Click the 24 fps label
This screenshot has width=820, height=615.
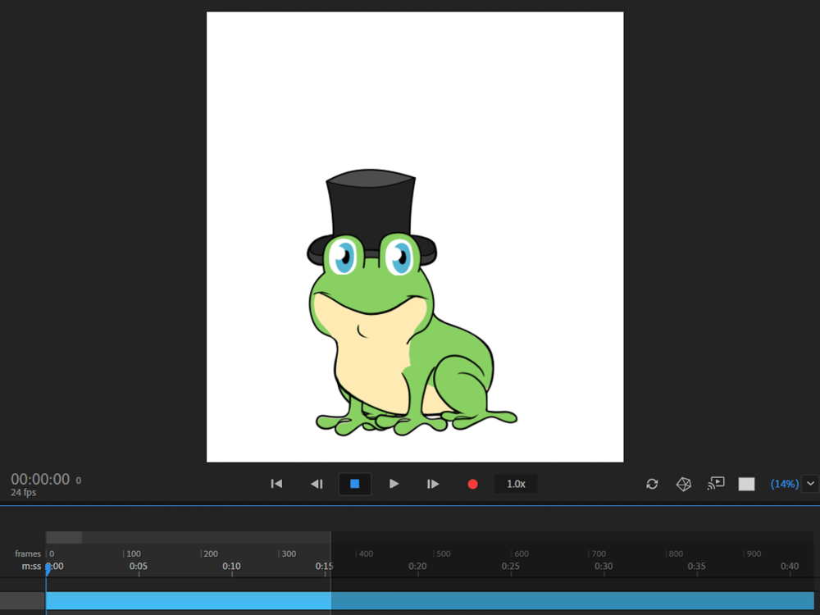point(24,491)
